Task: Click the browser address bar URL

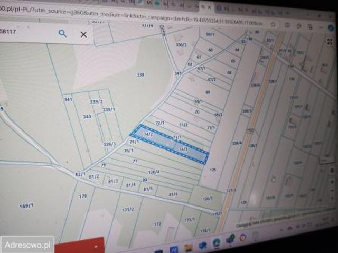Action: coord(132,11)
